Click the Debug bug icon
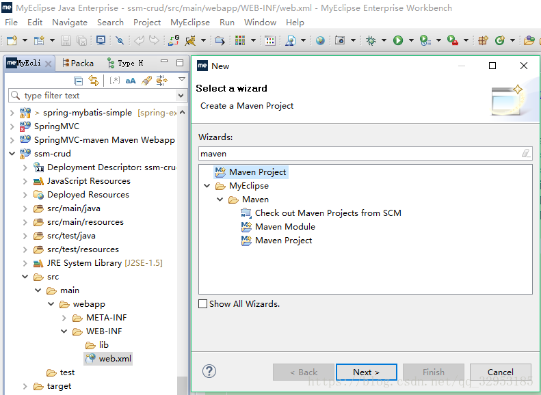 pos(371,40)
